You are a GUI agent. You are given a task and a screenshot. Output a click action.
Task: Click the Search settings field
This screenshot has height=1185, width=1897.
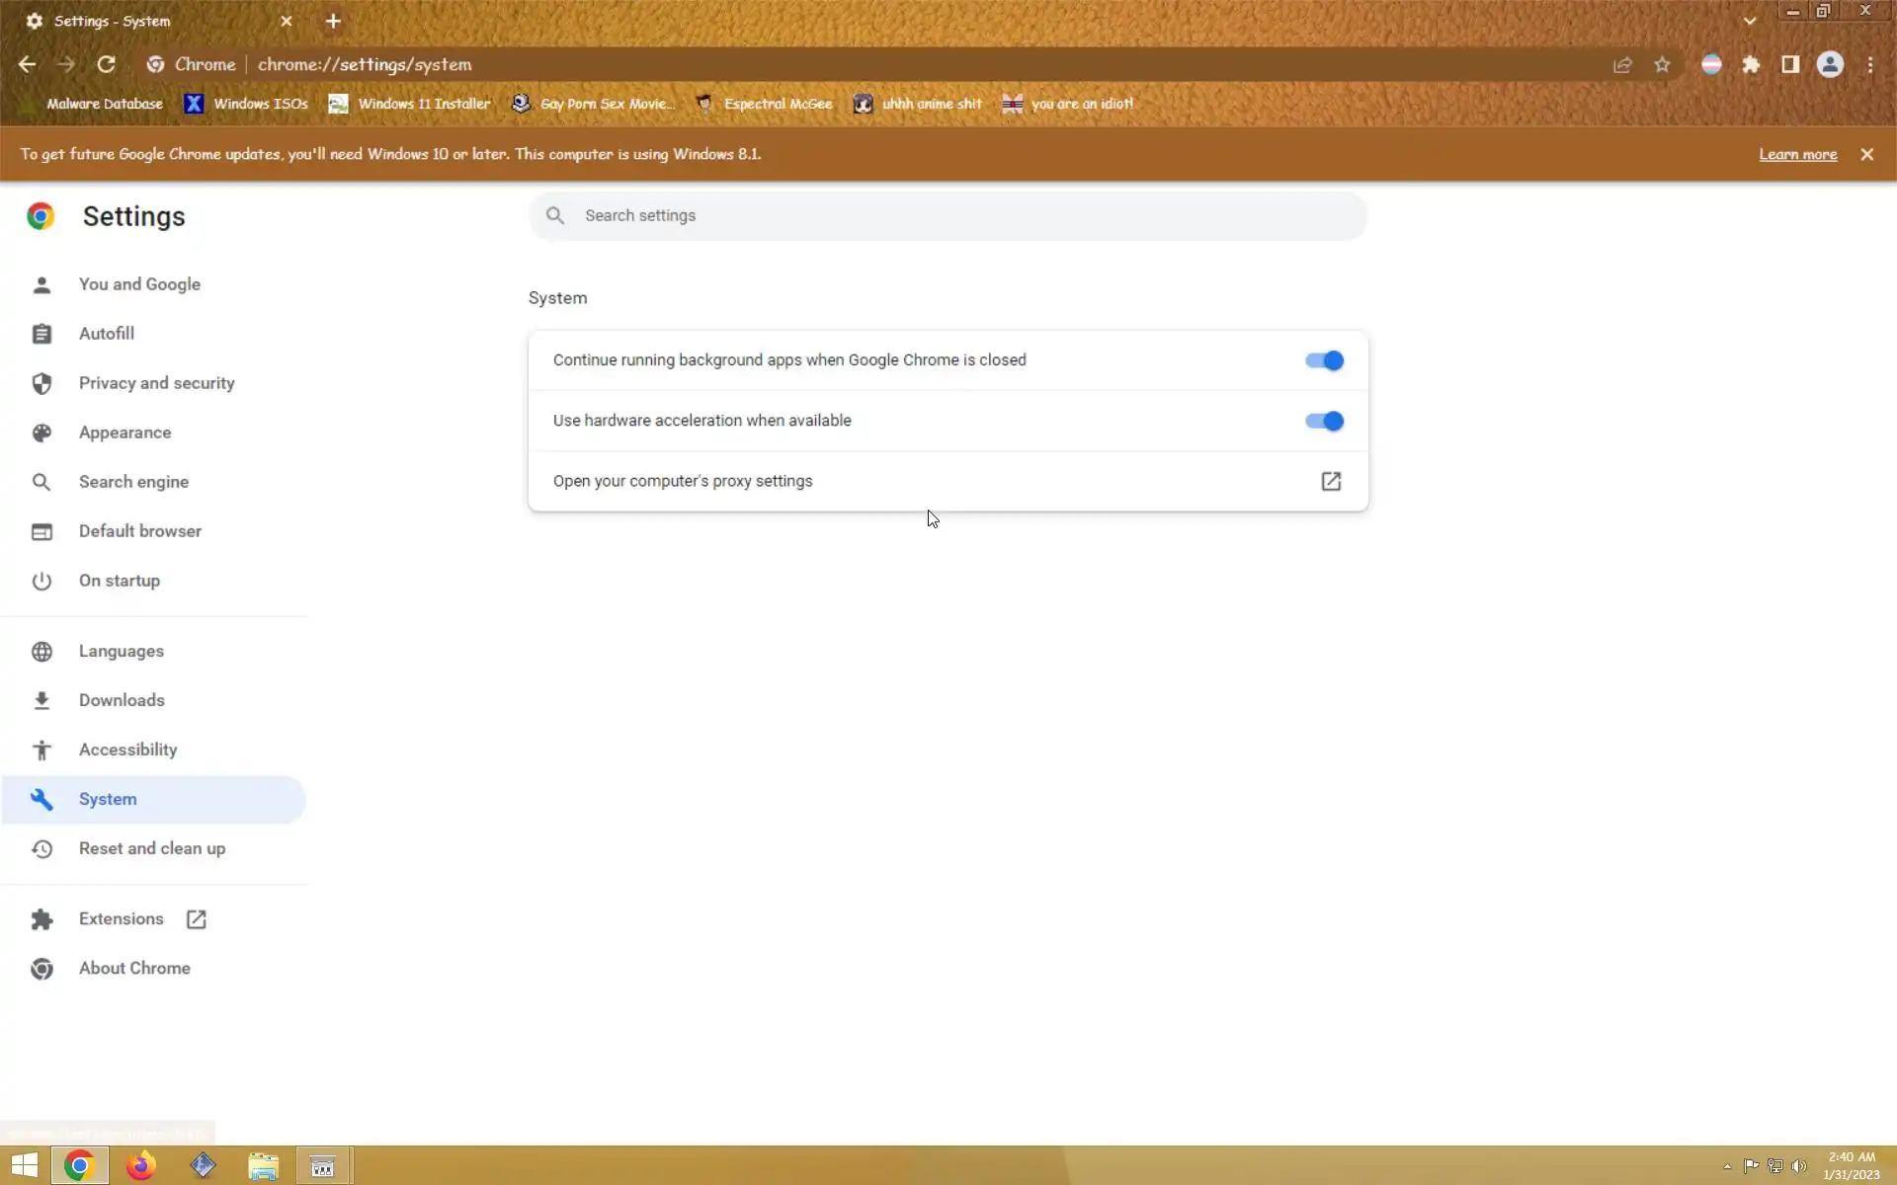pos(948,215)
